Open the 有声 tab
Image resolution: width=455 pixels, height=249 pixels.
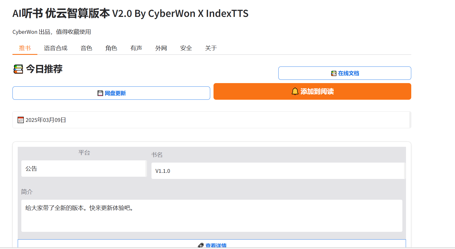coord(136,48)
